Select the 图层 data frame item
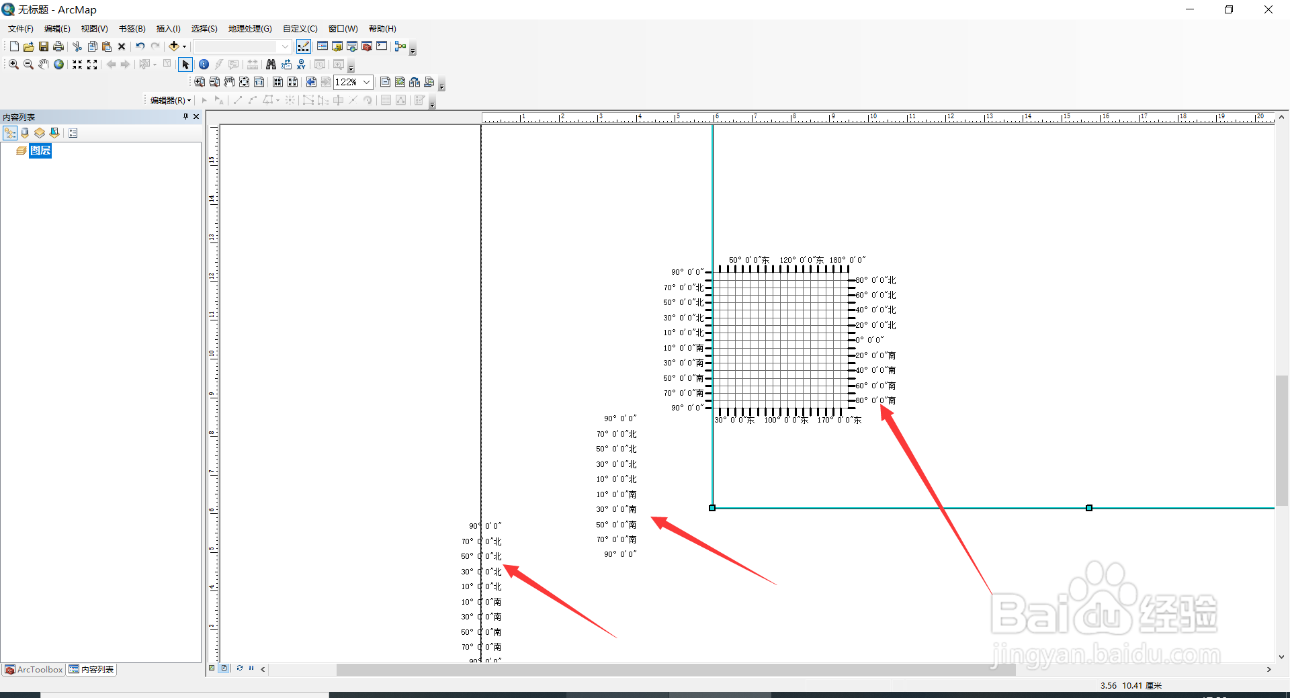The height and width of the screenshot is (698, 1290). (x=40, y=150)
